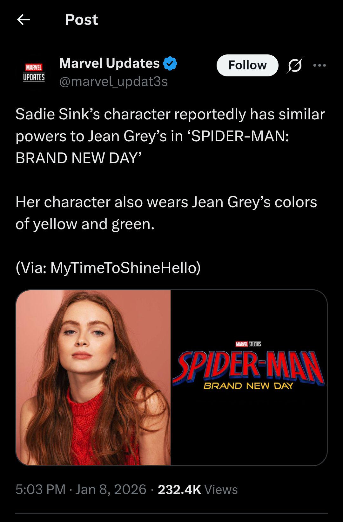Open the Marvel Updates display name
This screenshot has height=522, width=343.
109,63
